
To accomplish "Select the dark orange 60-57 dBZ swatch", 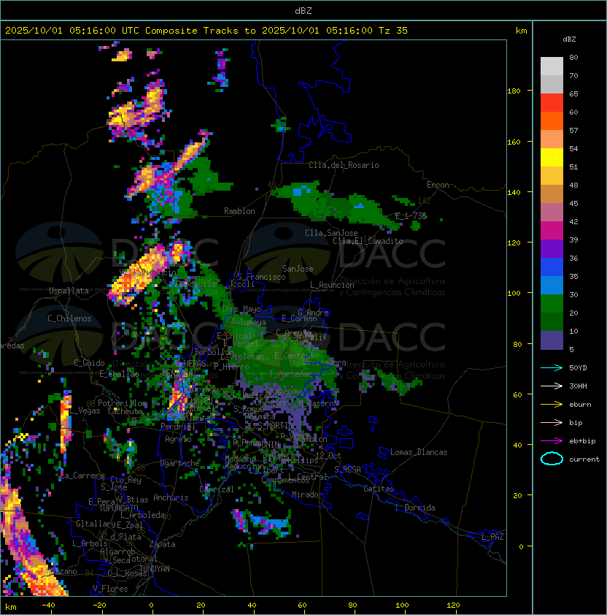I will pos(552,121).
